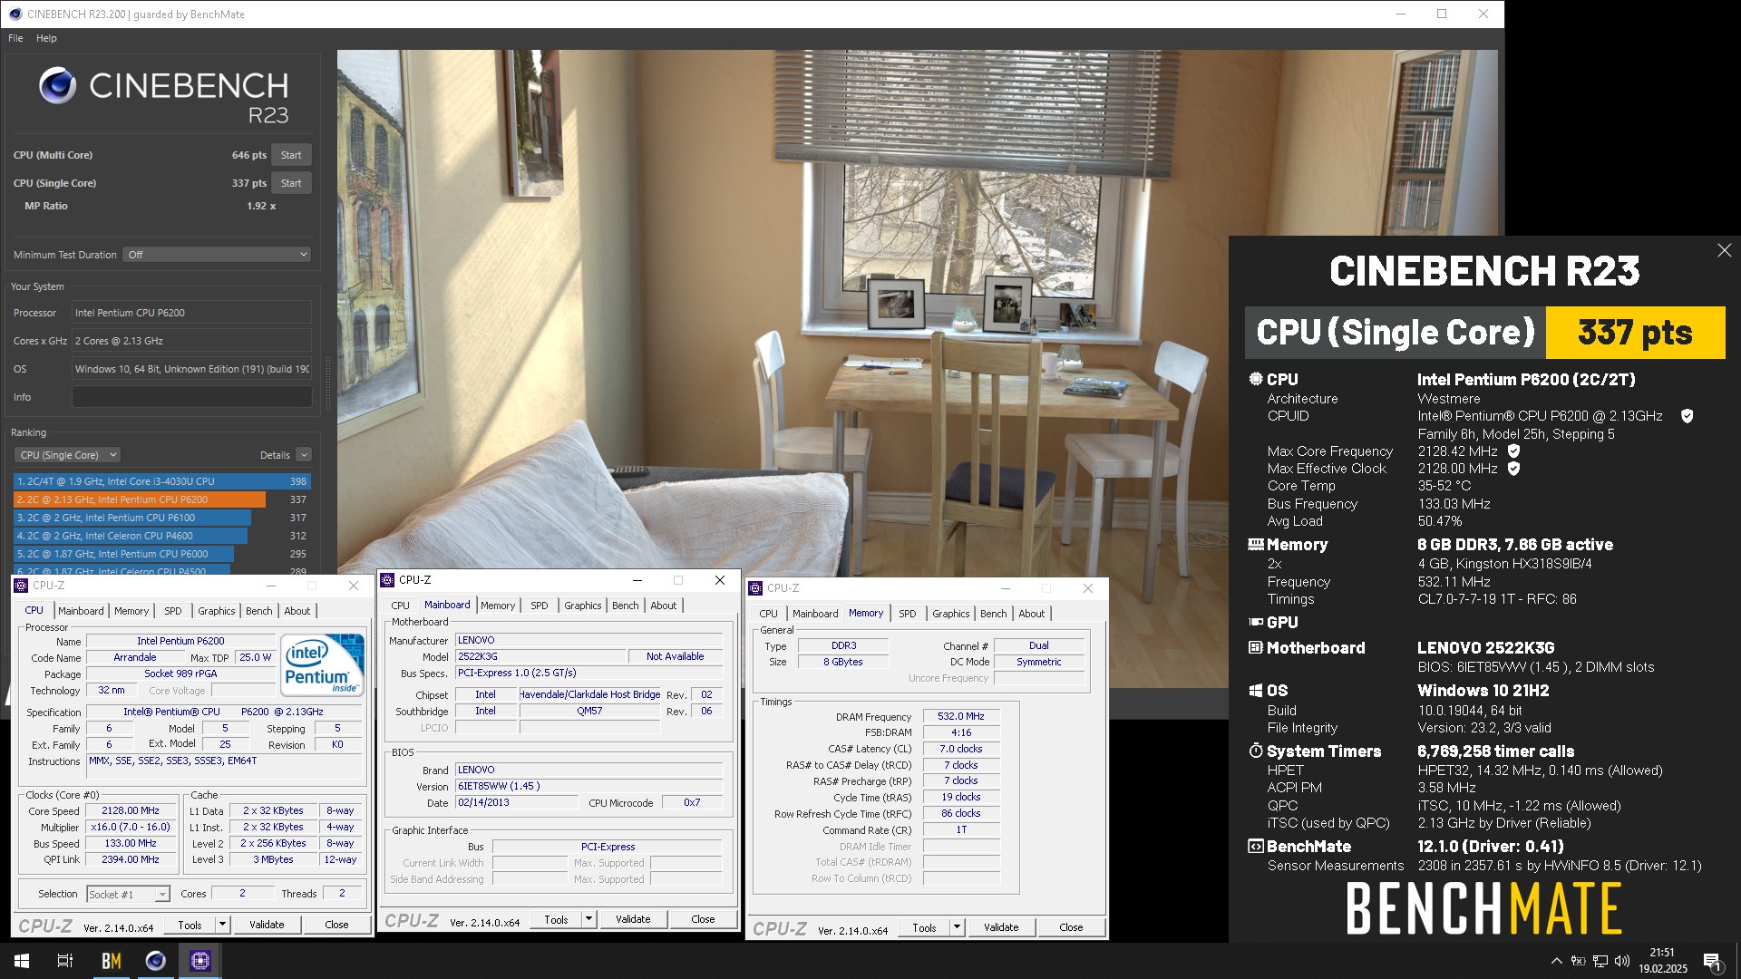Open notification center icon
Screen dimensions: 1741x979
pos(1712,961)
